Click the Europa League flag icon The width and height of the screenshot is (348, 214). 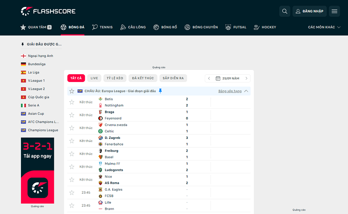(80, 91)
